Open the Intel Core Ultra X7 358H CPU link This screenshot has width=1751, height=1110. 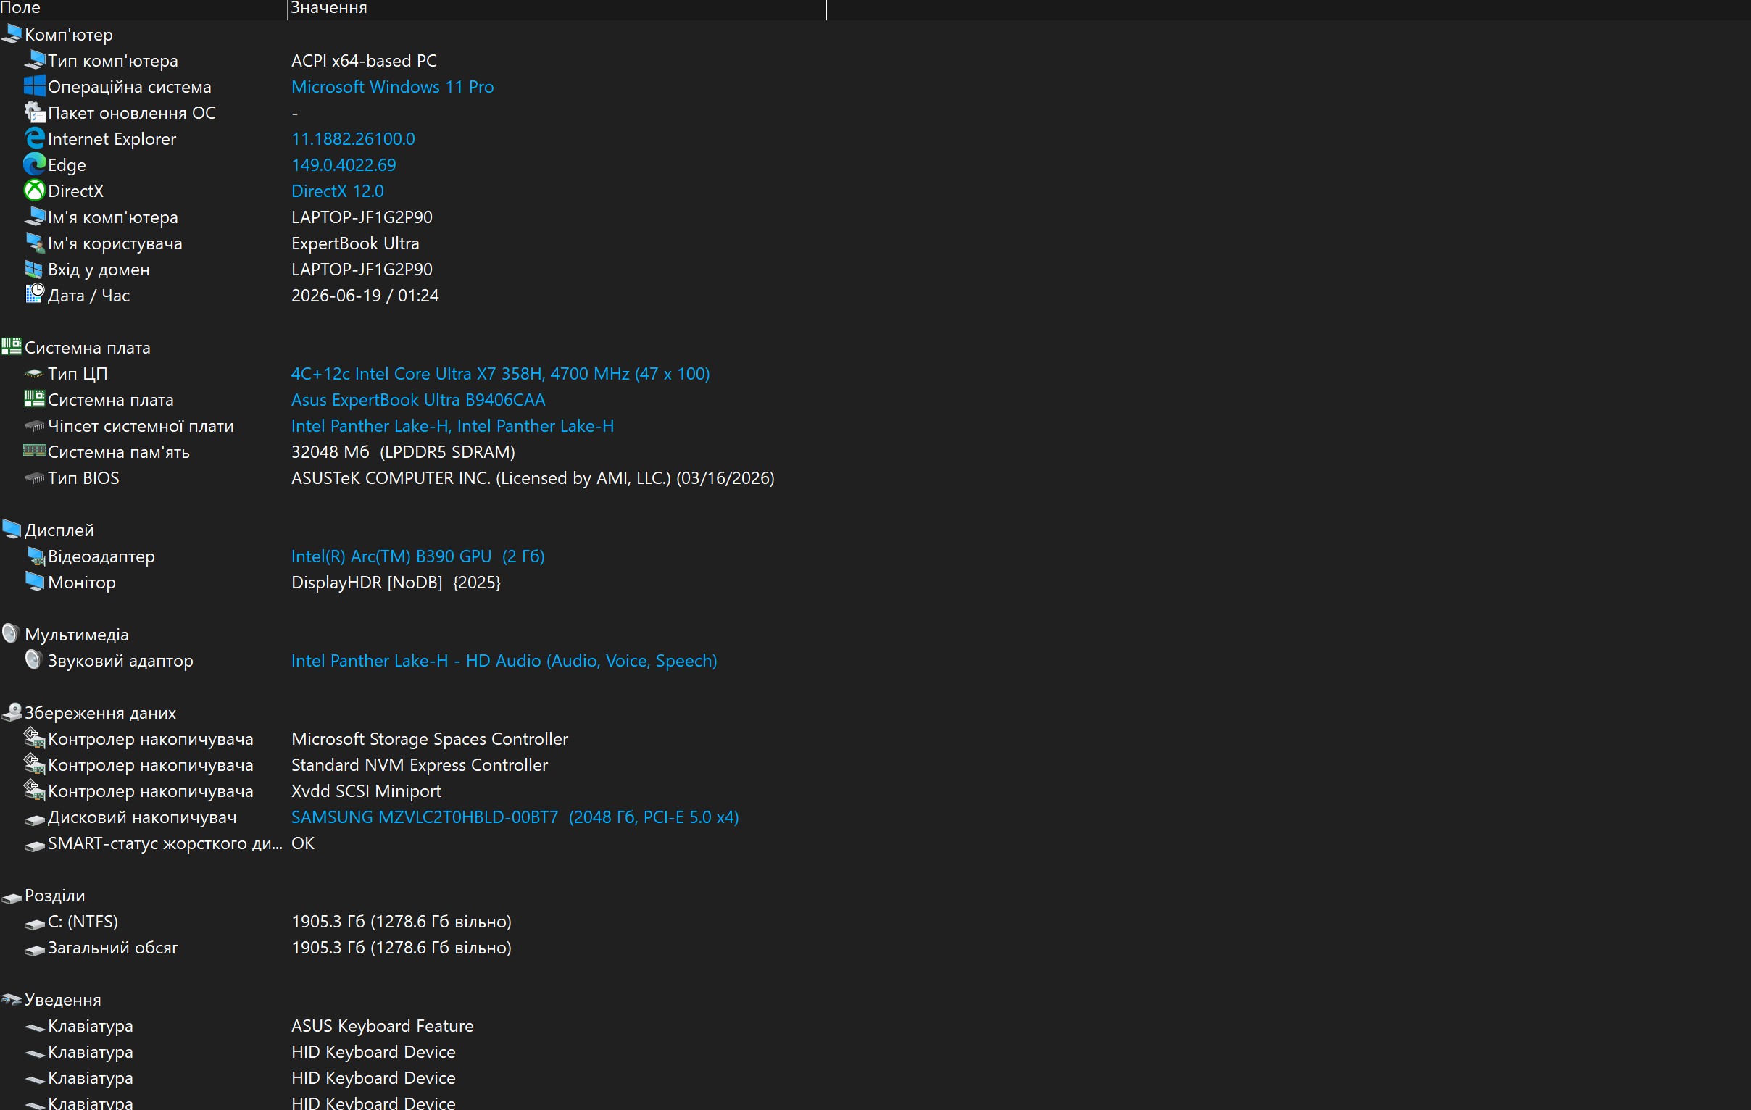pos(500,374)
